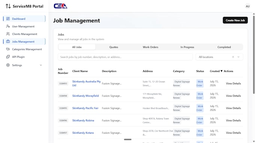This screenshot has height=143, width=255.
Task: Focus the Search jobs input field
Action: (125, 57)
